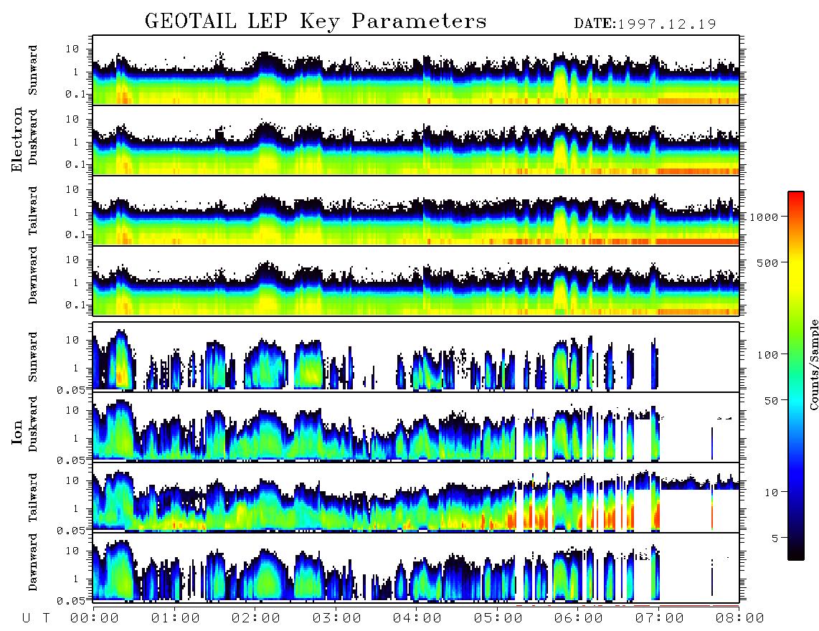Viewport: 819px width, 631px height.
Task: Click the "06:00" time tick label
Action: pos(579,619)
